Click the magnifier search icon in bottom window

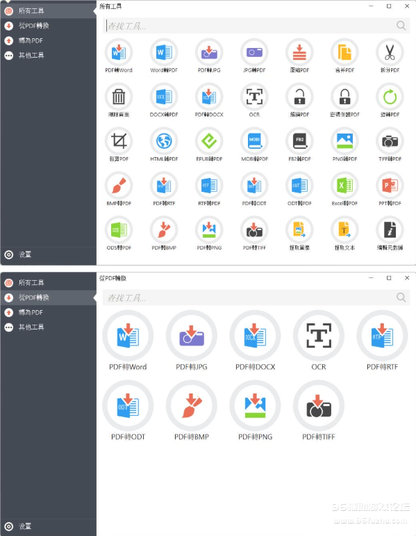tap(401, 298)
